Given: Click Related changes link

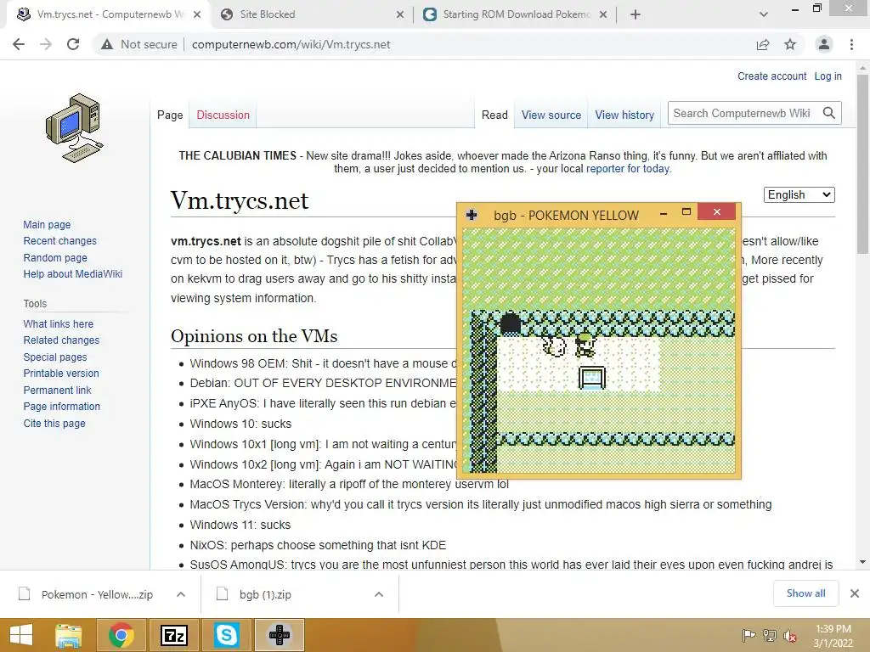Looking at the screenshot, I should [61, 340].
